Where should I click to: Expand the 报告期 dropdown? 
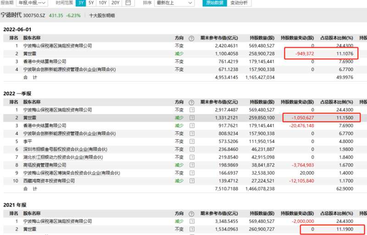point(32,3)
